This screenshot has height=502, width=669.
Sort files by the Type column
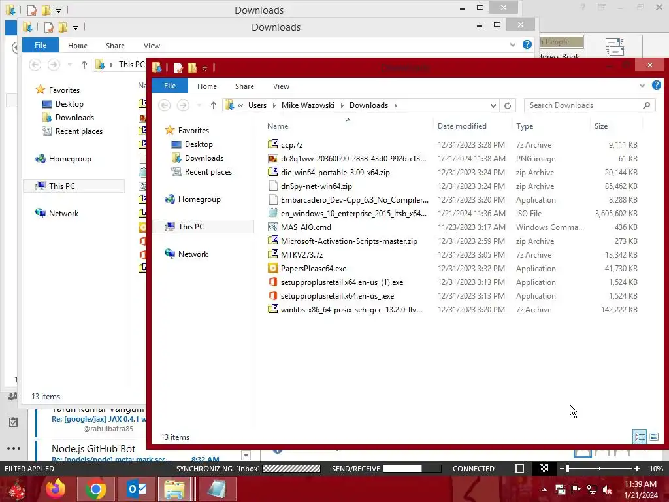tap(525, 126)
